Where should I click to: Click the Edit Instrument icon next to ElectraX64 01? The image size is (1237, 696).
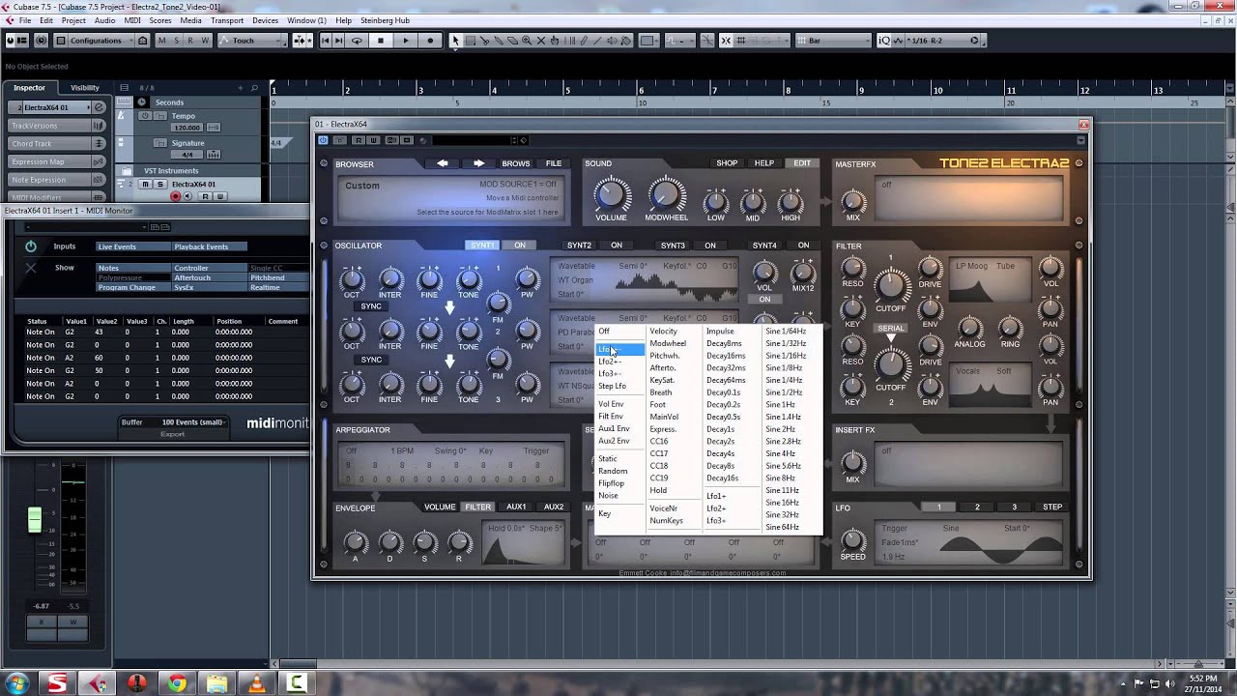(x=99, y=107)
